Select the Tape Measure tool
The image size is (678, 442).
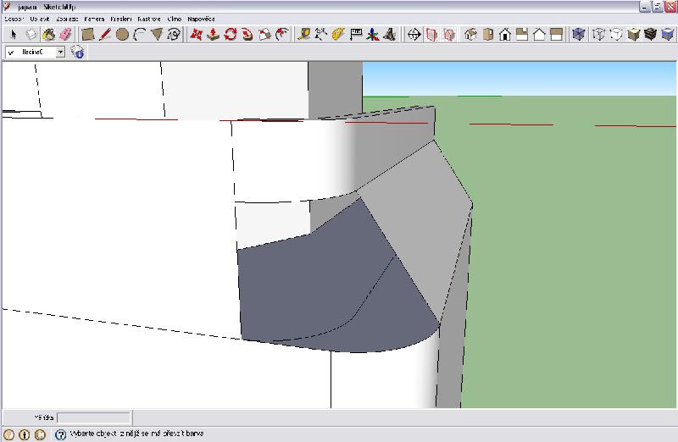(303, 35)
